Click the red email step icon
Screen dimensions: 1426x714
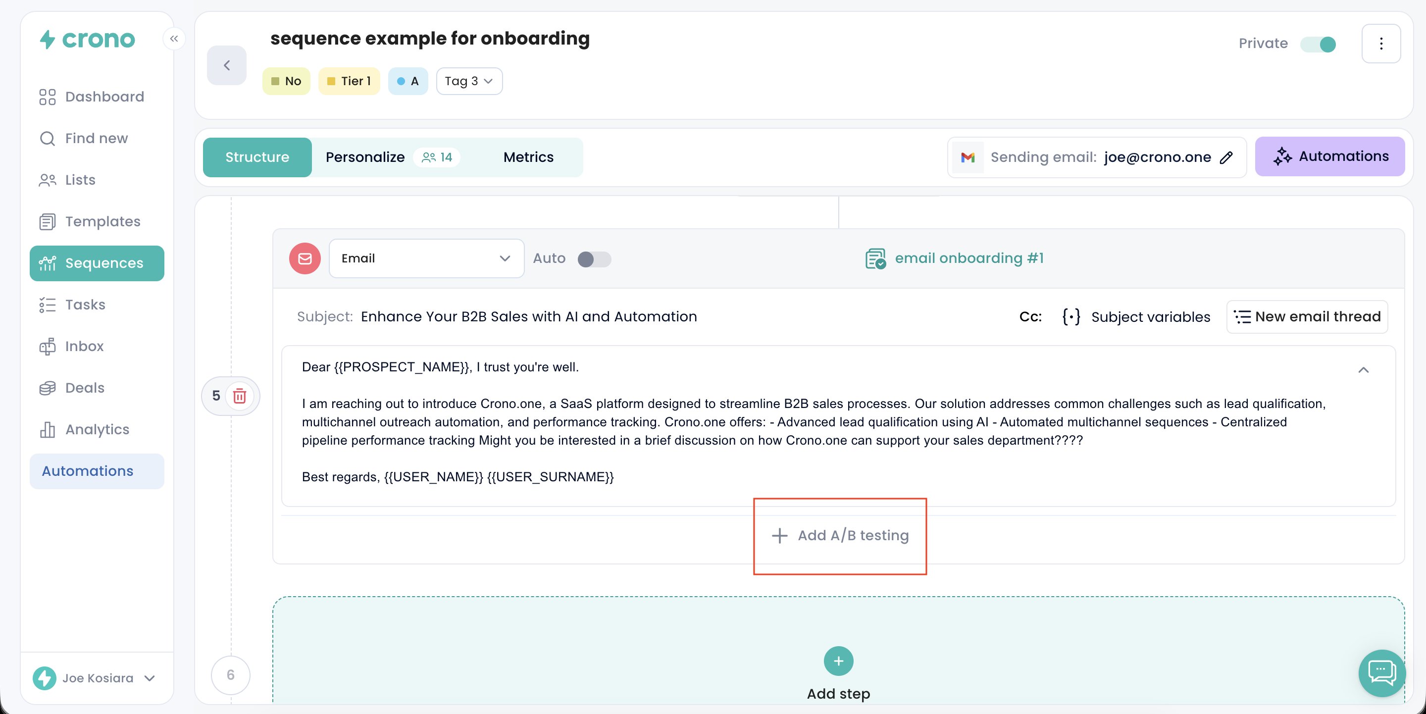point(305,258)
